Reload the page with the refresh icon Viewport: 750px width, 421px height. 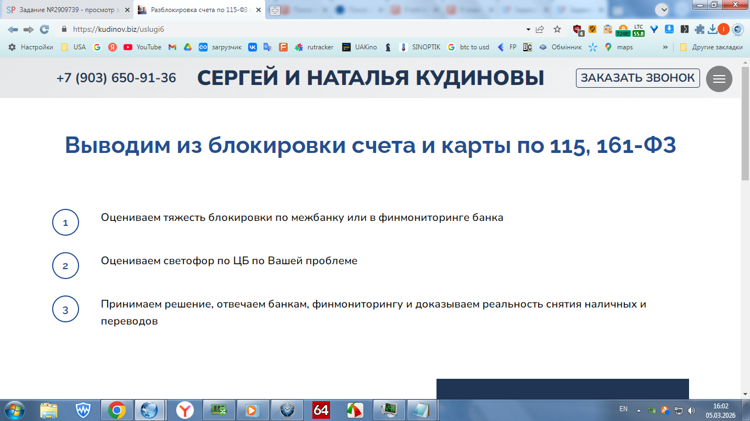[44, 29]
